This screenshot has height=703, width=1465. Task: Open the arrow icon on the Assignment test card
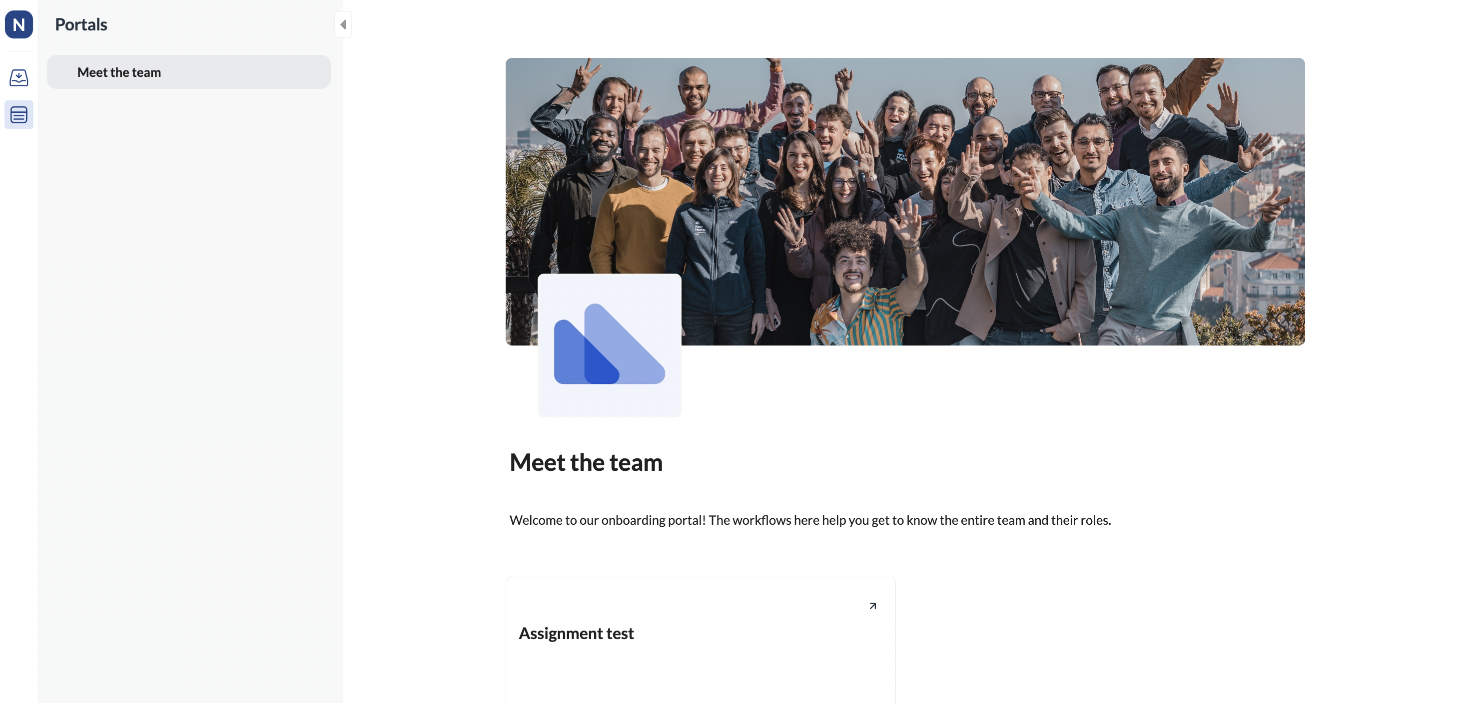click(872, 606)
